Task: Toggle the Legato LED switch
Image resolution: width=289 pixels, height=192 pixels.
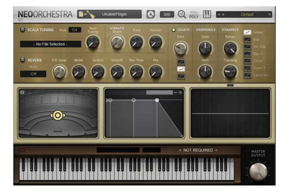Action: (x=174, y=30)
